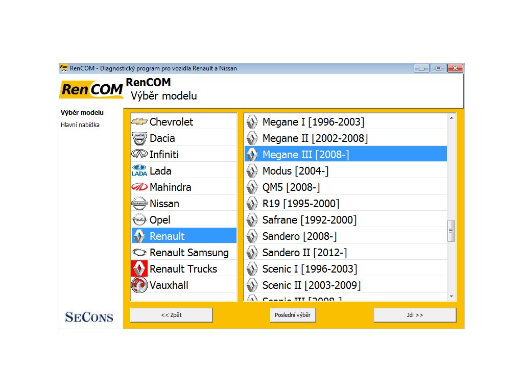Image resolution: width=523 pixels, height=392 pixels.
Task: Click the Renault Samsung logo icon
Action: [x=139, y=252]
